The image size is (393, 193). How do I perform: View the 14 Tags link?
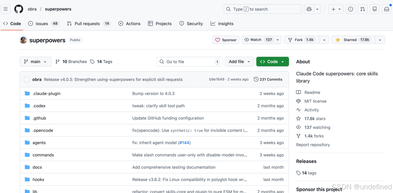101,61
